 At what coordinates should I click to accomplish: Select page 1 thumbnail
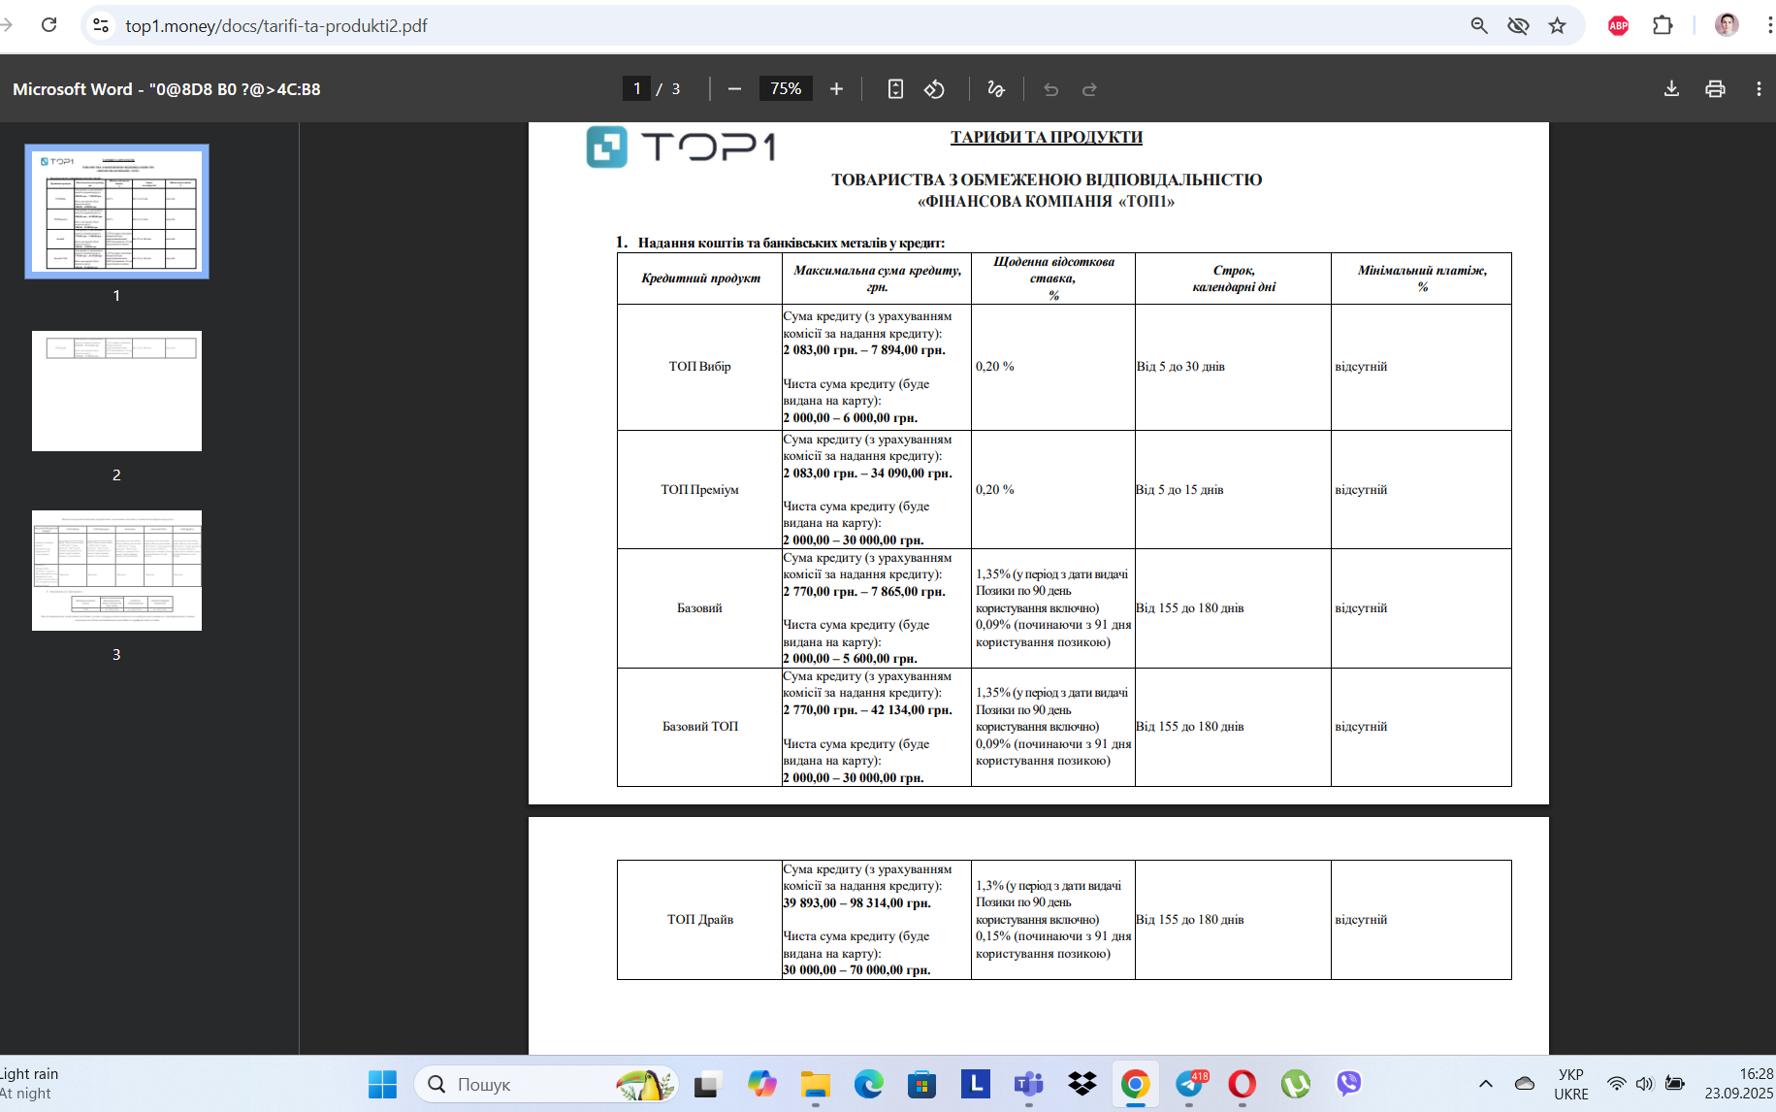[x=116, y=211]
